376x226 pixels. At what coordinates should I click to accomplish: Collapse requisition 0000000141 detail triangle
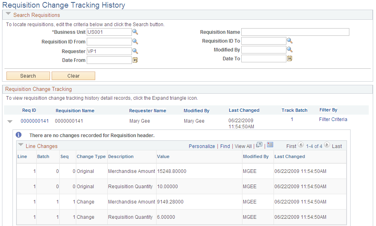click(10, 121)
